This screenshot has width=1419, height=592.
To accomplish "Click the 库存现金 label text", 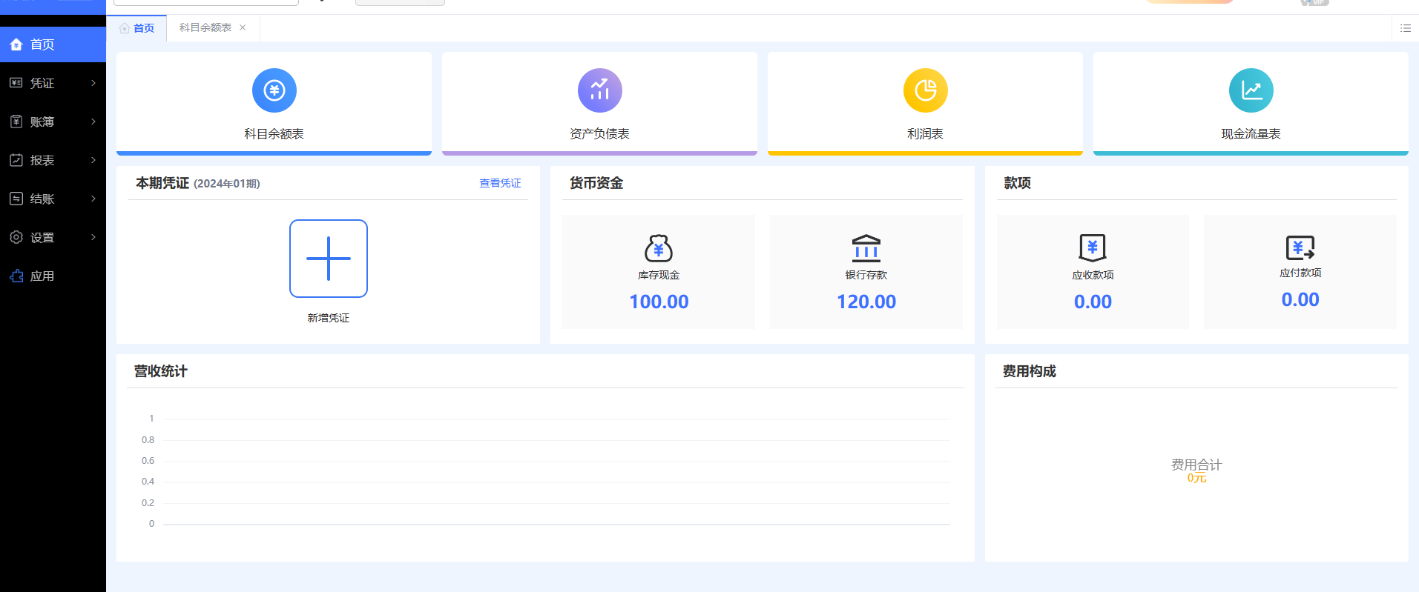I will click(659, 275).
